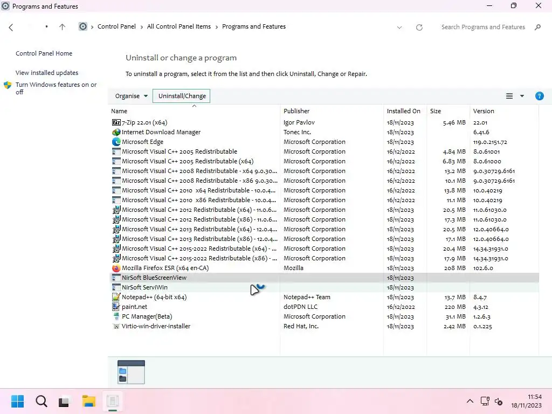Select Microsoft Visual C++ 2005 Redistributable (x64)
The image size is (552, 414).
point(324,161)
